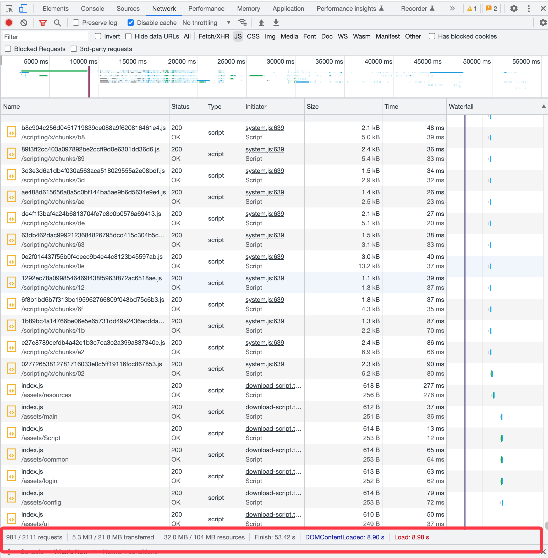Open the three-dot DevTools menu
Viewport: 548px width, 558px height.
(x=528, y=8)
